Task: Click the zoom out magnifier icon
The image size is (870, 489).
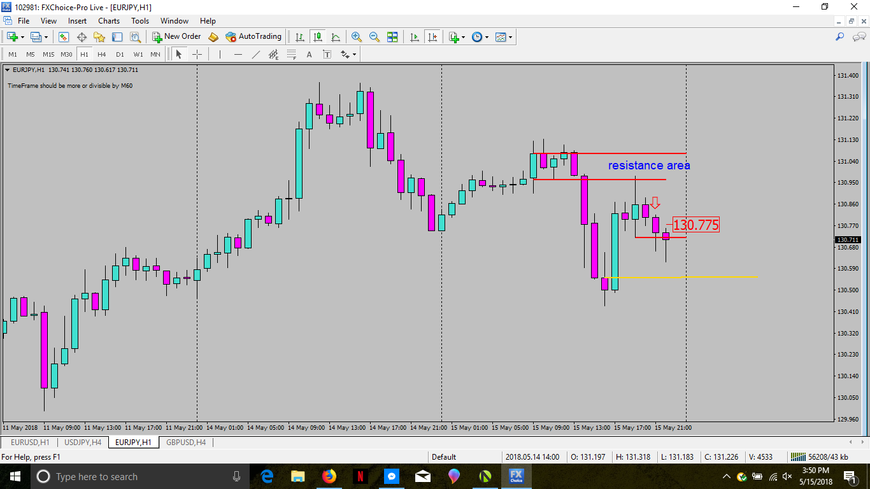Action: point(374,37)
